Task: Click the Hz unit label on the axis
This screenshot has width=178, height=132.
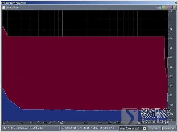Action: (x=4, y=123)
